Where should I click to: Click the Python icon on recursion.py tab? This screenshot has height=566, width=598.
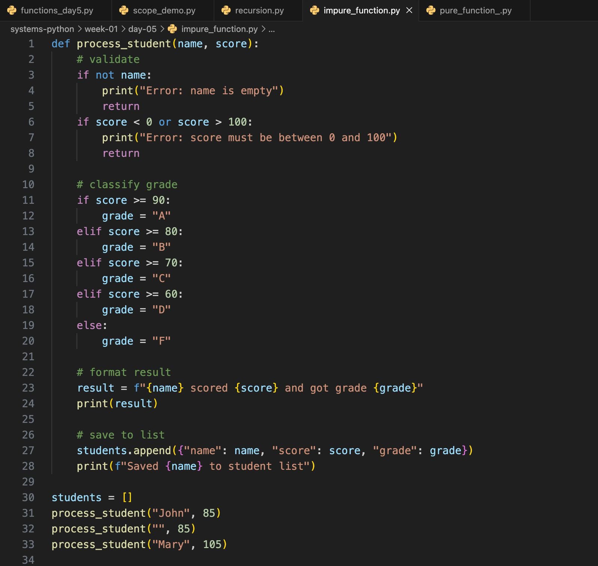(226, 10)
